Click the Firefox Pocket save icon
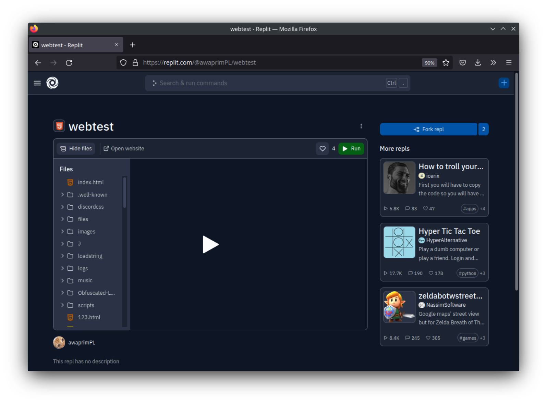 click(463, 63)
